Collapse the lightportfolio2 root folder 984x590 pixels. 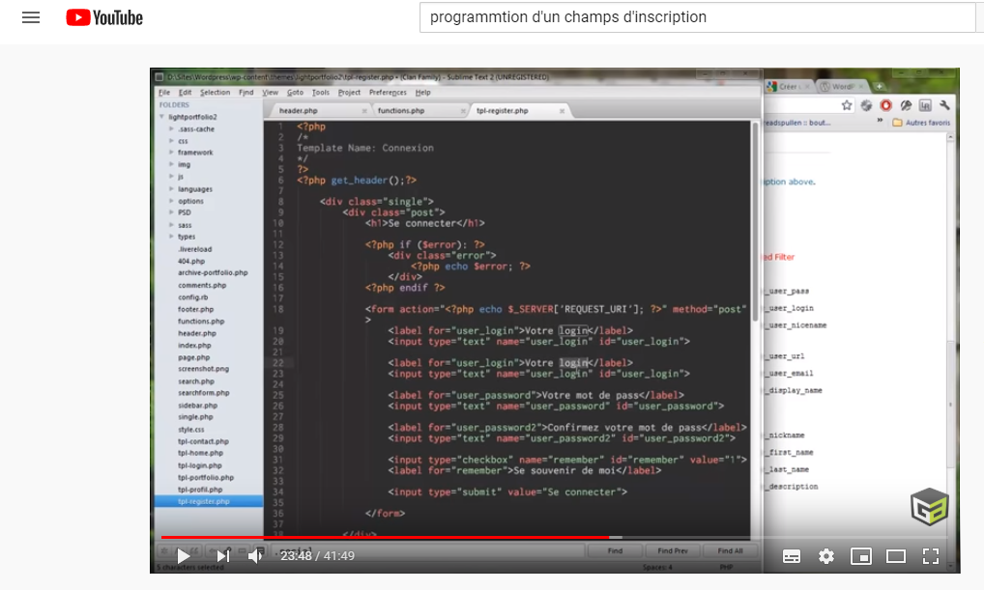161,117
